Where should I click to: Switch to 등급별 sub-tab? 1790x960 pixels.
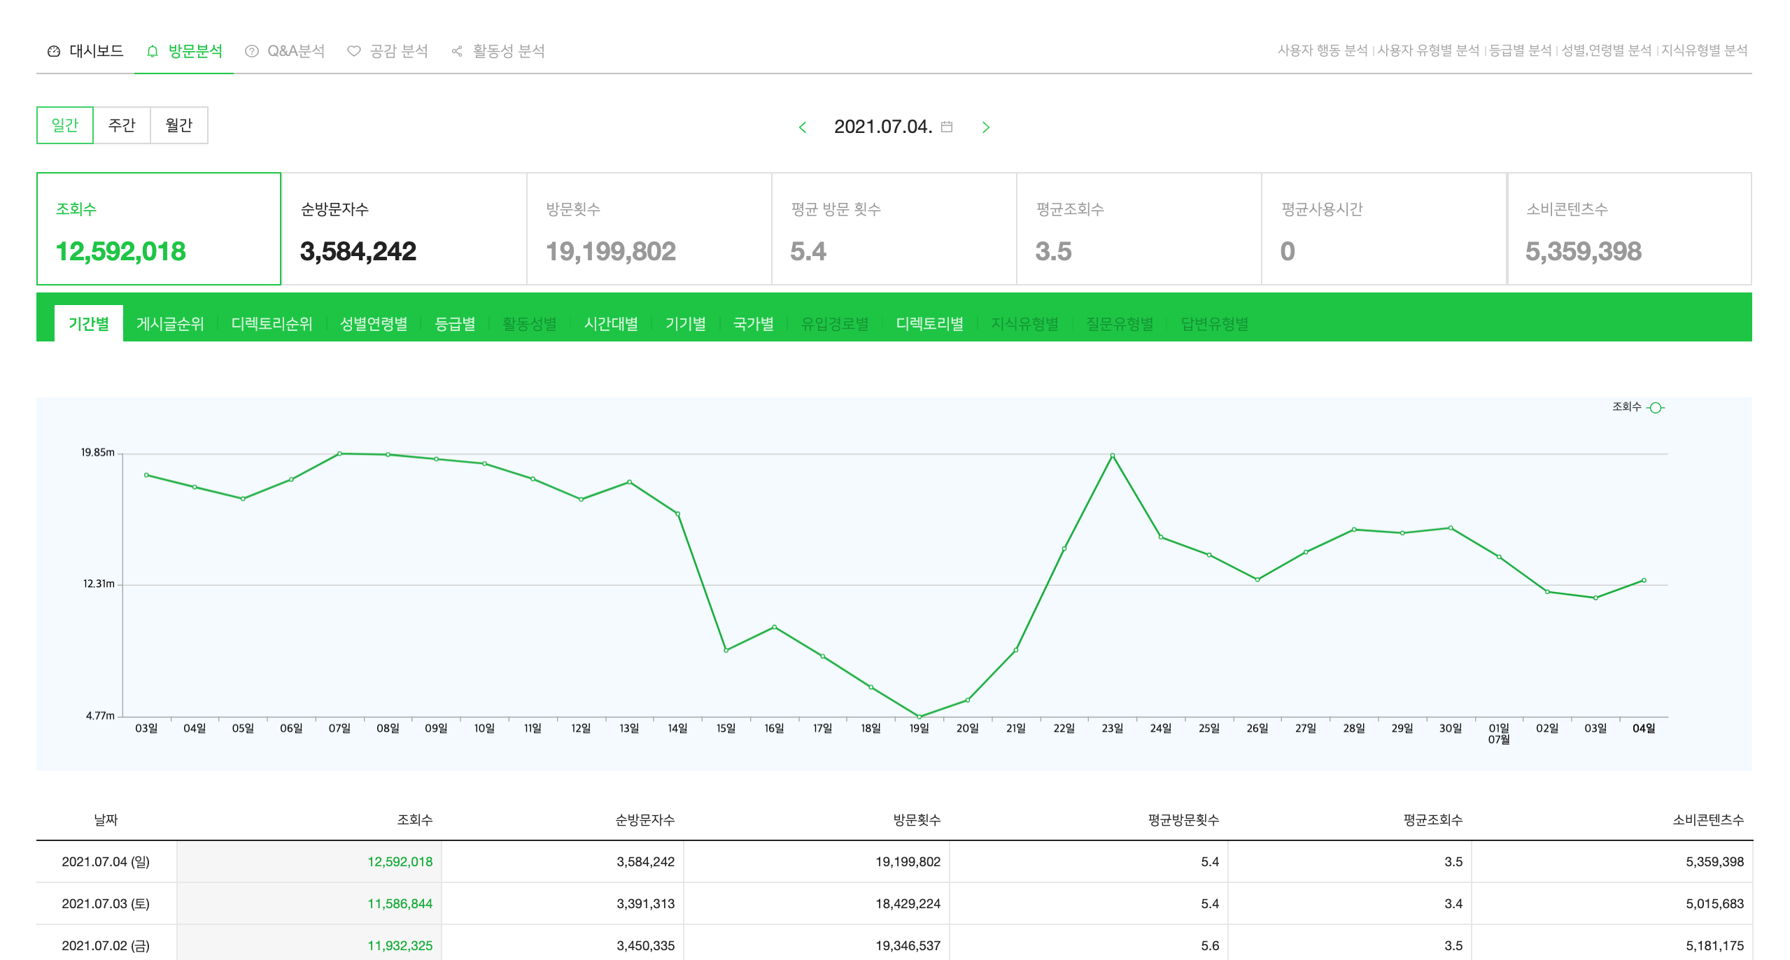455,324
